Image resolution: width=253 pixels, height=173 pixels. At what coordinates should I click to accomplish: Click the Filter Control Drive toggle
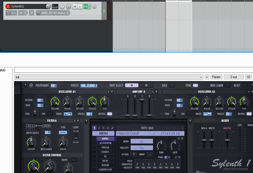point(74,160)
